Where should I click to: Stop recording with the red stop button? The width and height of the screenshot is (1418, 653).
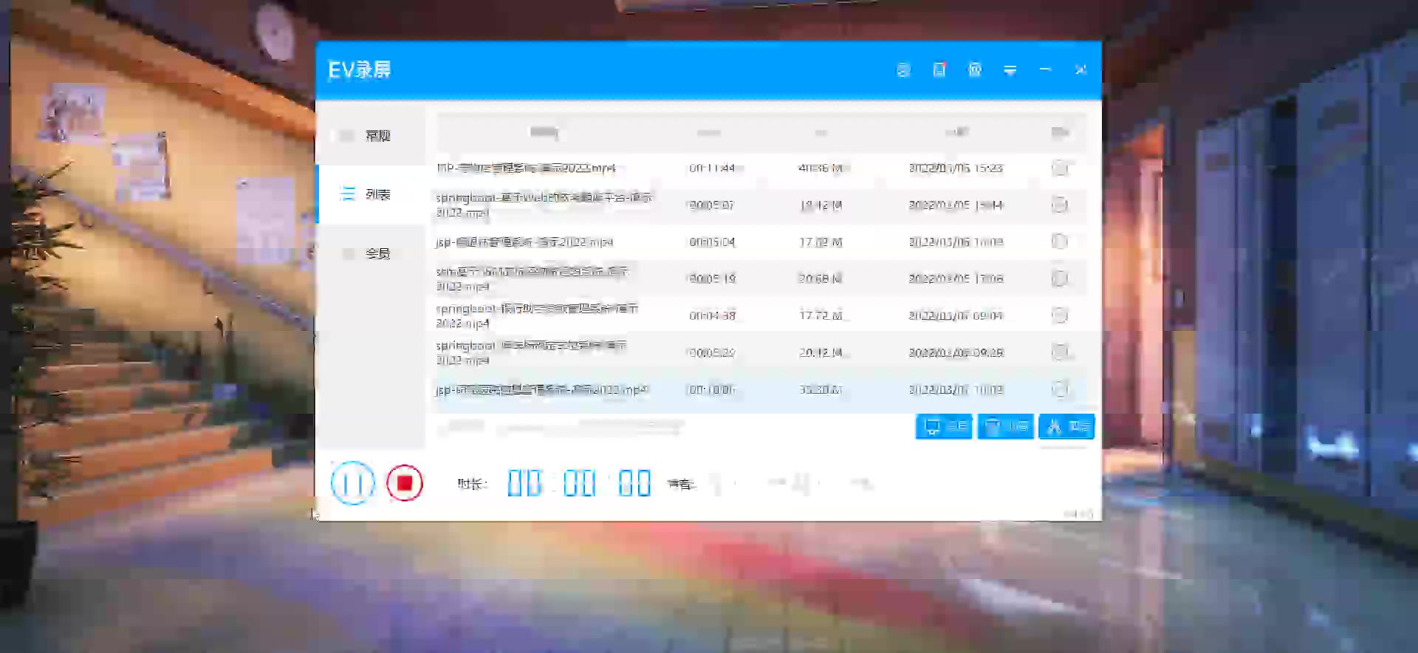404,483
